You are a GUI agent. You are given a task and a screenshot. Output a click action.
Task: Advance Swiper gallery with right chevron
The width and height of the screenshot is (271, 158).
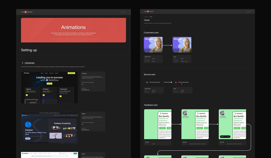[77, 131]
